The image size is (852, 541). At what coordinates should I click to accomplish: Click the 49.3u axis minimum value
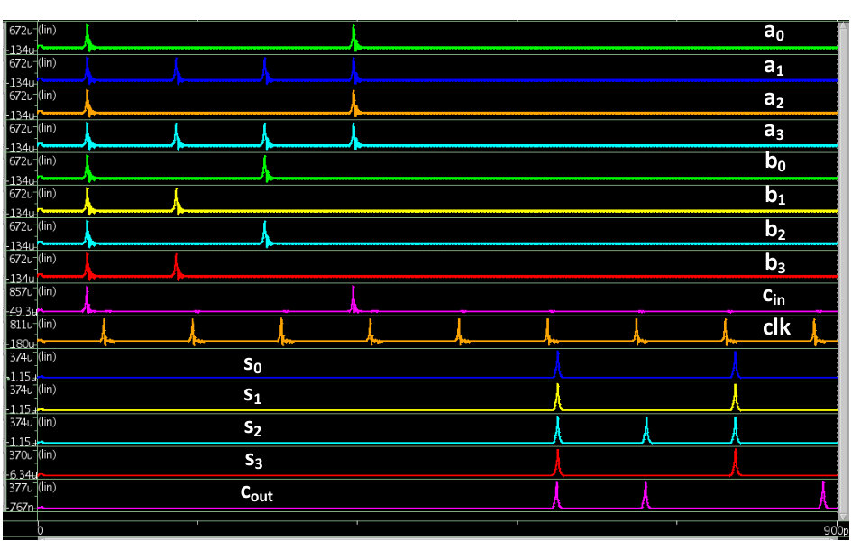click(22, 312)
